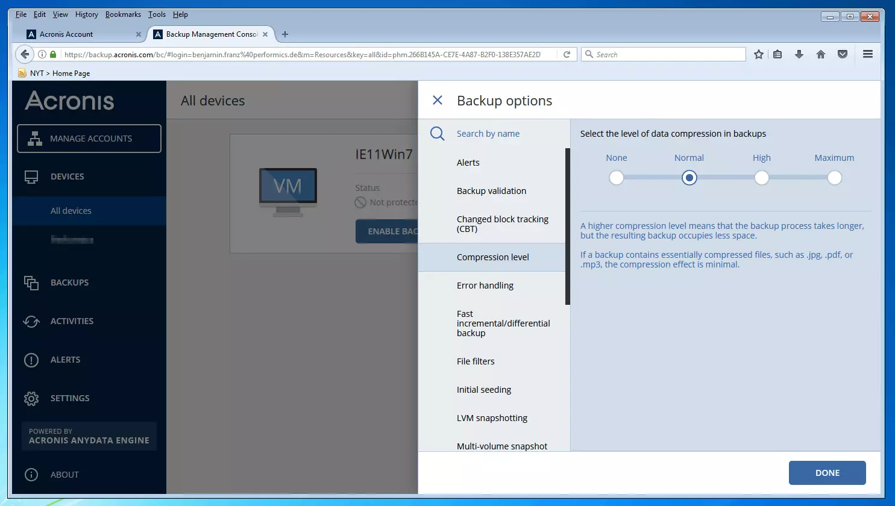Screen dimensions: 895x506
Task: Click the DONE button
Action: 827,473
